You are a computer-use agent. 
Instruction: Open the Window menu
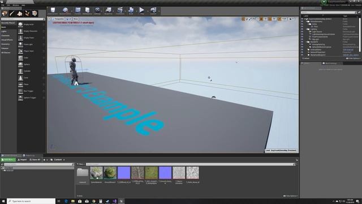pyautogui.click(x=16, y=5)
